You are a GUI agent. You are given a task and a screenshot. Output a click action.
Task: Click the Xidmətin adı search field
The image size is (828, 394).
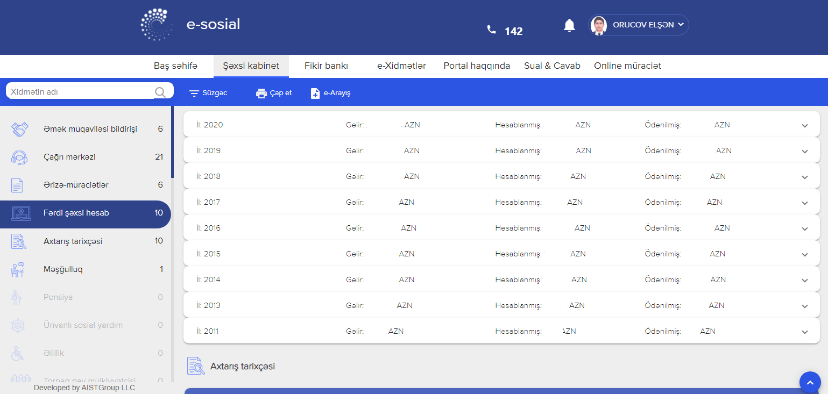coord(81,92)
